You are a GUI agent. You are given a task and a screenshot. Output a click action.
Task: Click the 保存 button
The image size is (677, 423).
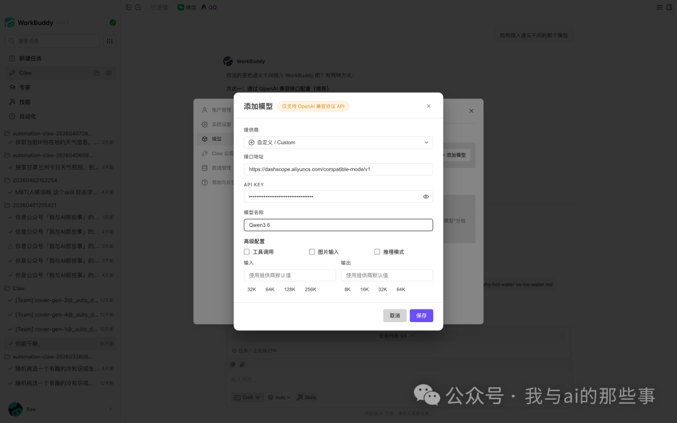421,315
